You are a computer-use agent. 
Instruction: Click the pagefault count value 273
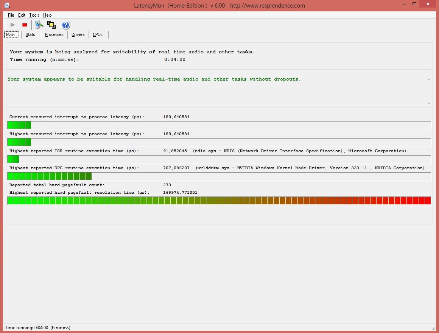(167, 185)
